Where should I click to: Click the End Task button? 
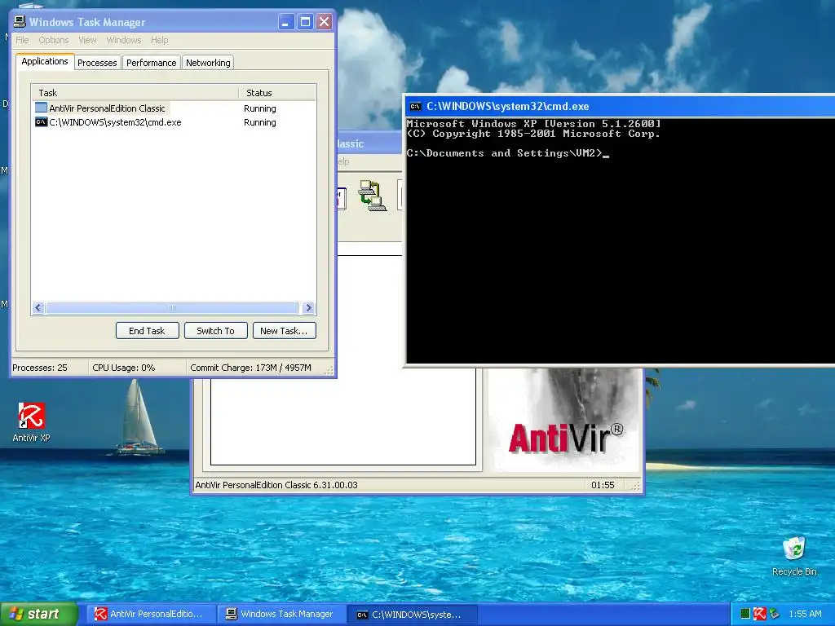[147, 331]
